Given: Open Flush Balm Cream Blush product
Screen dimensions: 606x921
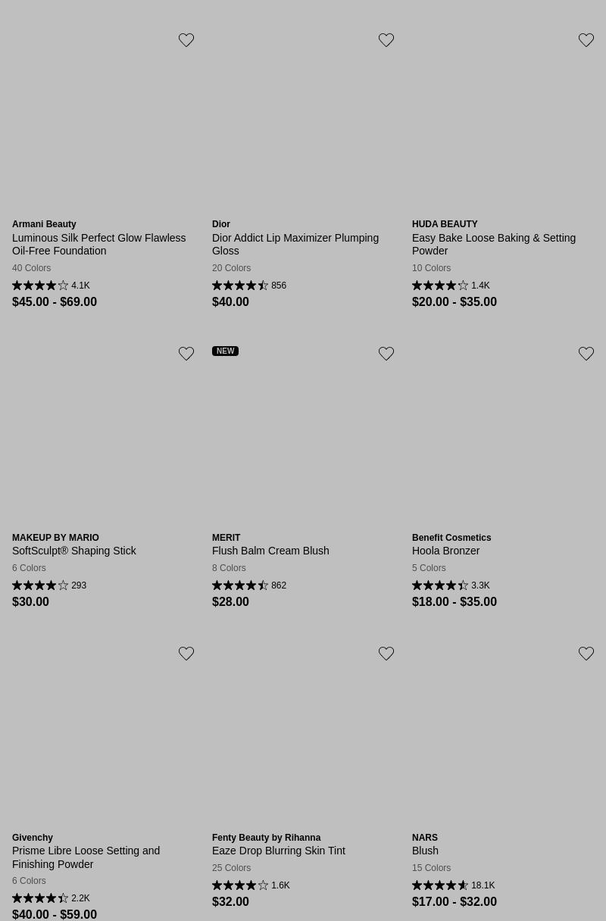Looking at the screenshot, I should (x=270, y=551).
